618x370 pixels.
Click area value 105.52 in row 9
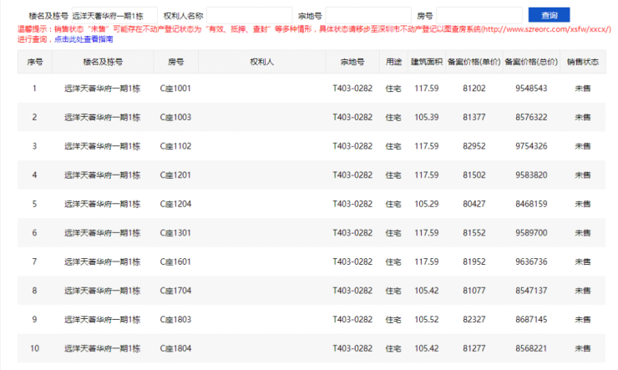coord(426,319)
